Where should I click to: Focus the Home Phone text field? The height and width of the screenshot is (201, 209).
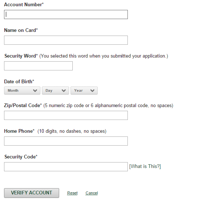click(66, 141)
